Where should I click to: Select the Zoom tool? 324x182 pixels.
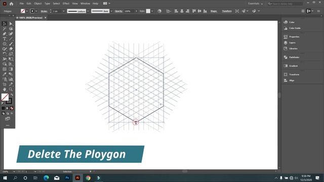click(x=11, y=89)
